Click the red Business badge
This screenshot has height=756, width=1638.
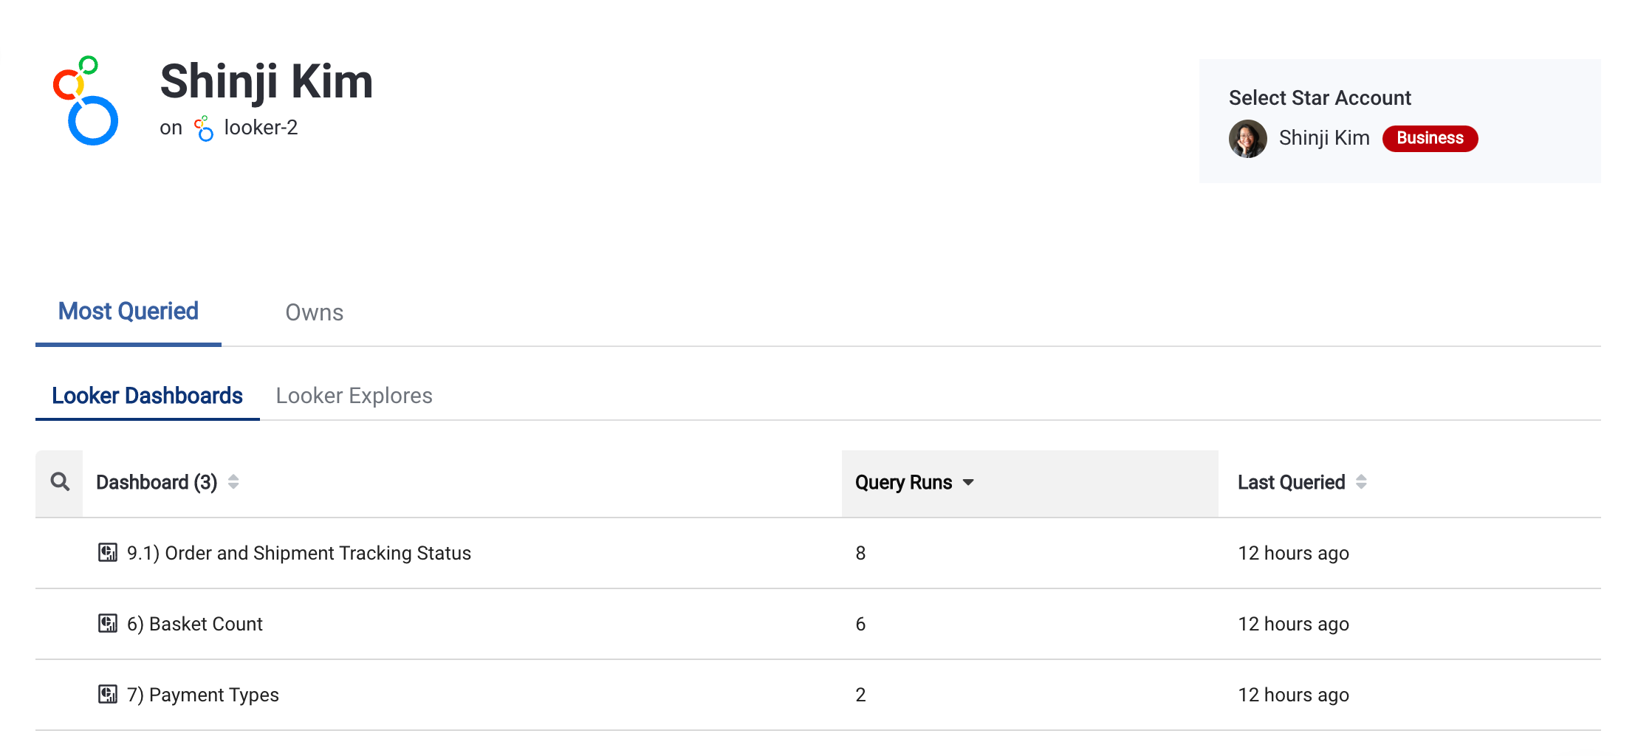tap(1430, 139)
